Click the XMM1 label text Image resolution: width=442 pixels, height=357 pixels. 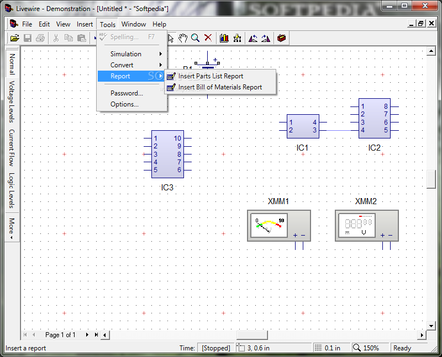coord(278,201)
